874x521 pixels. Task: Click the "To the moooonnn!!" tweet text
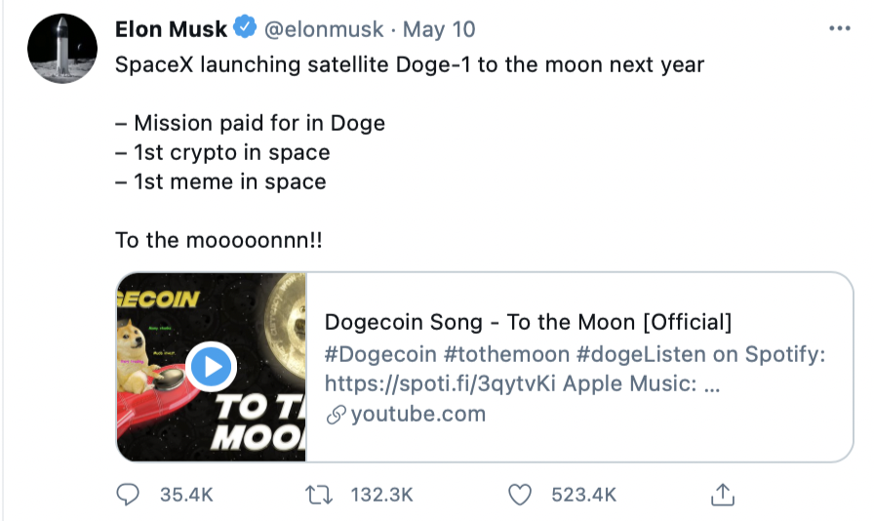click(x=218, y=240)
